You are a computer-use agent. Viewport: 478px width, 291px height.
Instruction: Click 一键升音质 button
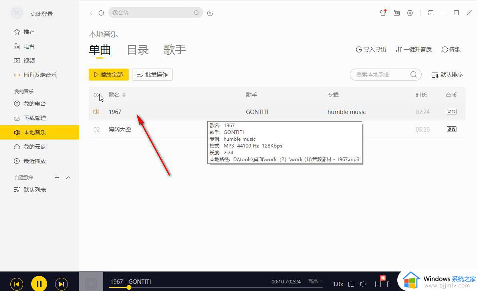pos(414,49)
